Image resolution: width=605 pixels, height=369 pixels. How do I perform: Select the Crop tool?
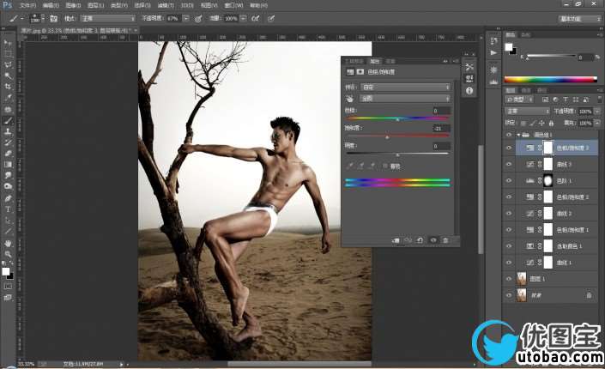(8, 87)
